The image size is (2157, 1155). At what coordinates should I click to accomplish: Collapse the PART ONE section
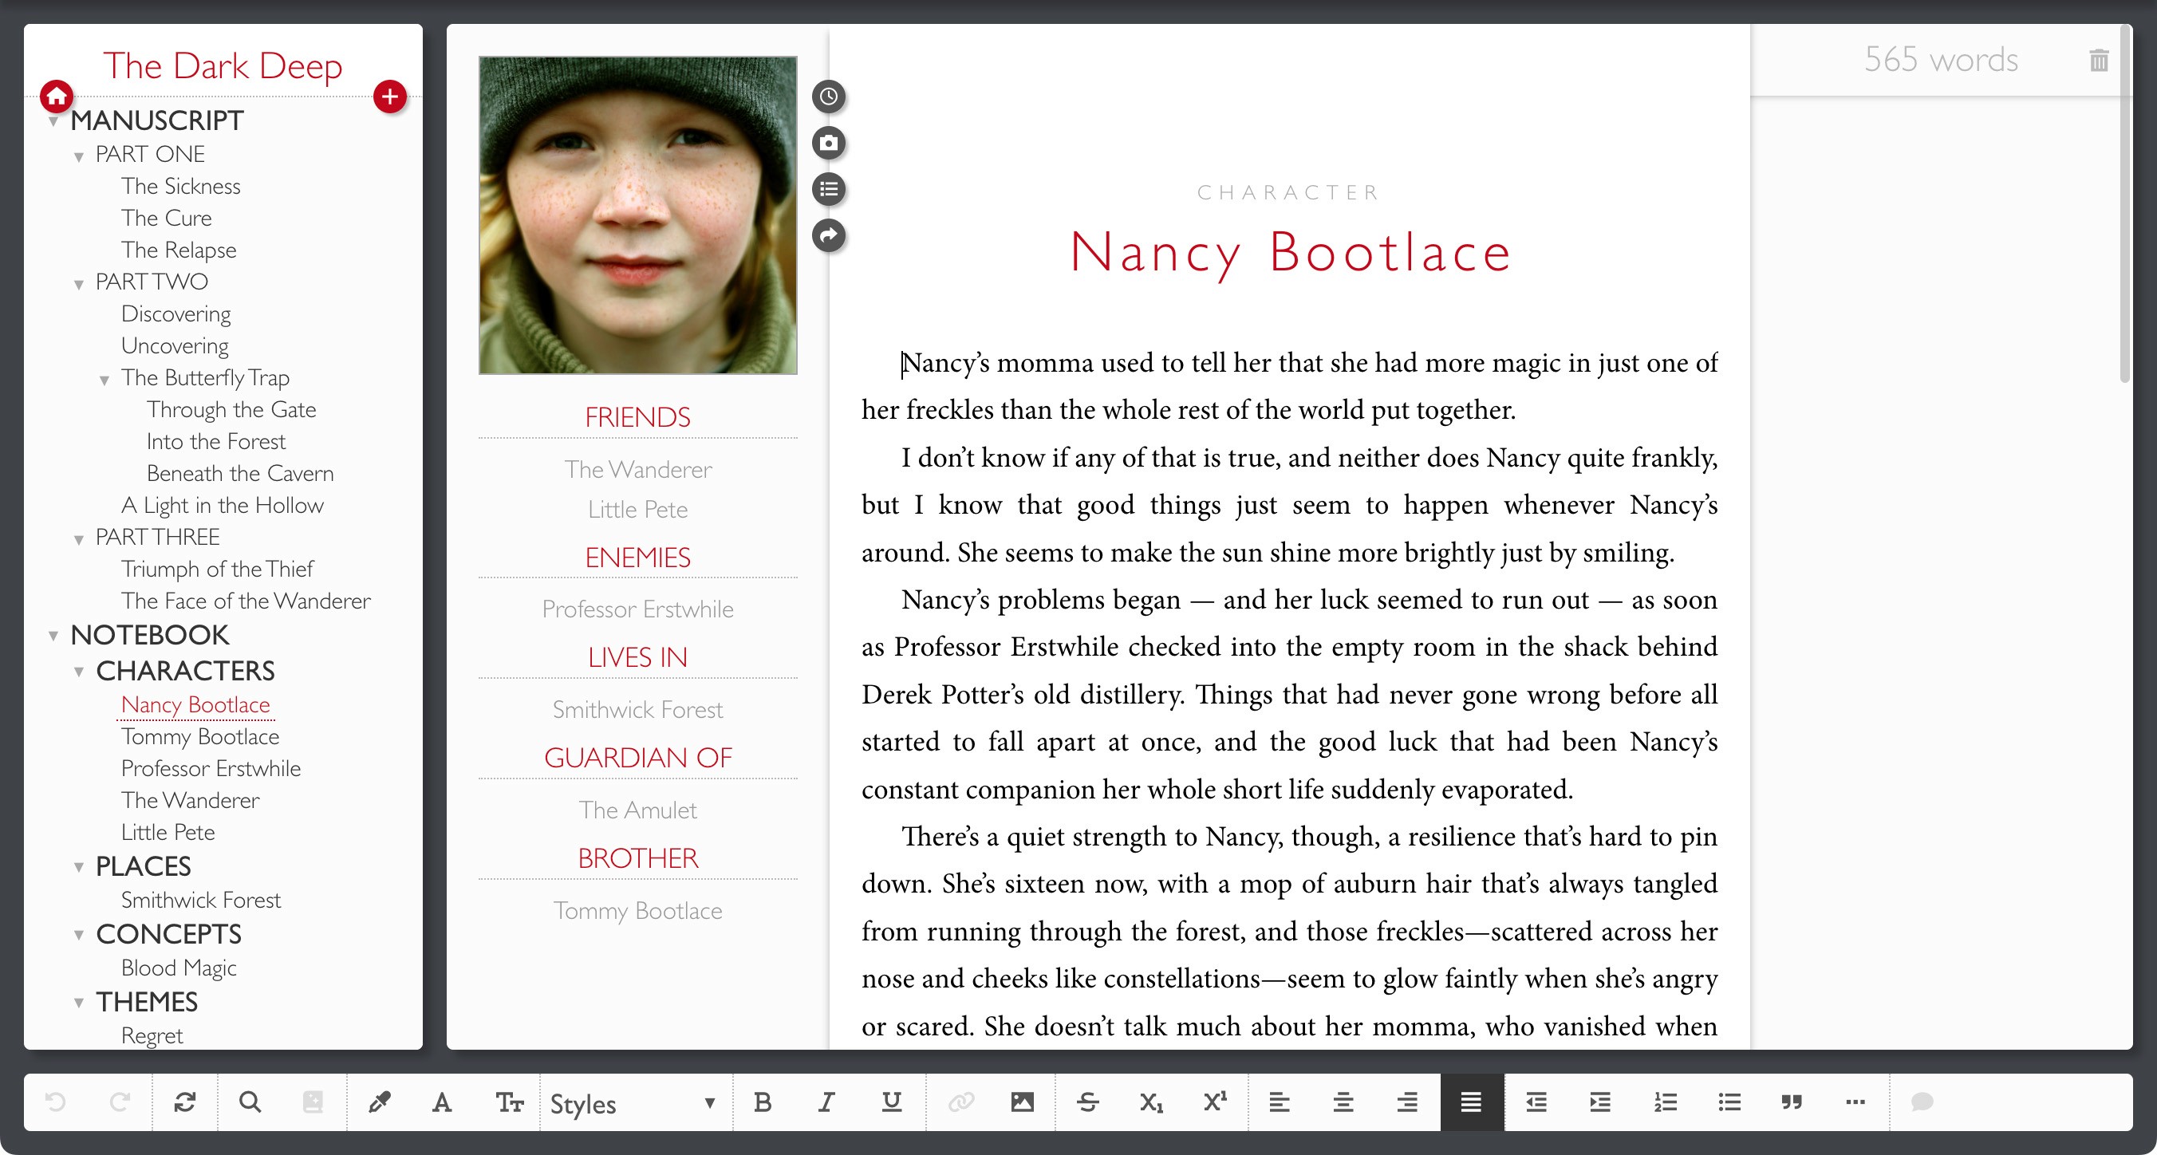[x=79, y=156]
